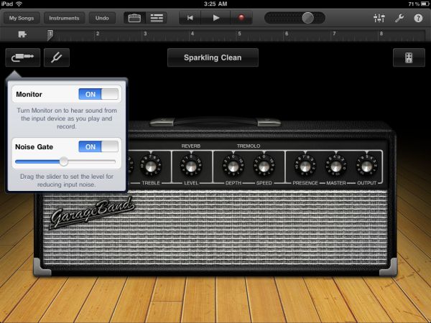Viewport: 431px width, 323px height.
Task: Open song sections puzzle-piece button
Action: pos(22,34)
